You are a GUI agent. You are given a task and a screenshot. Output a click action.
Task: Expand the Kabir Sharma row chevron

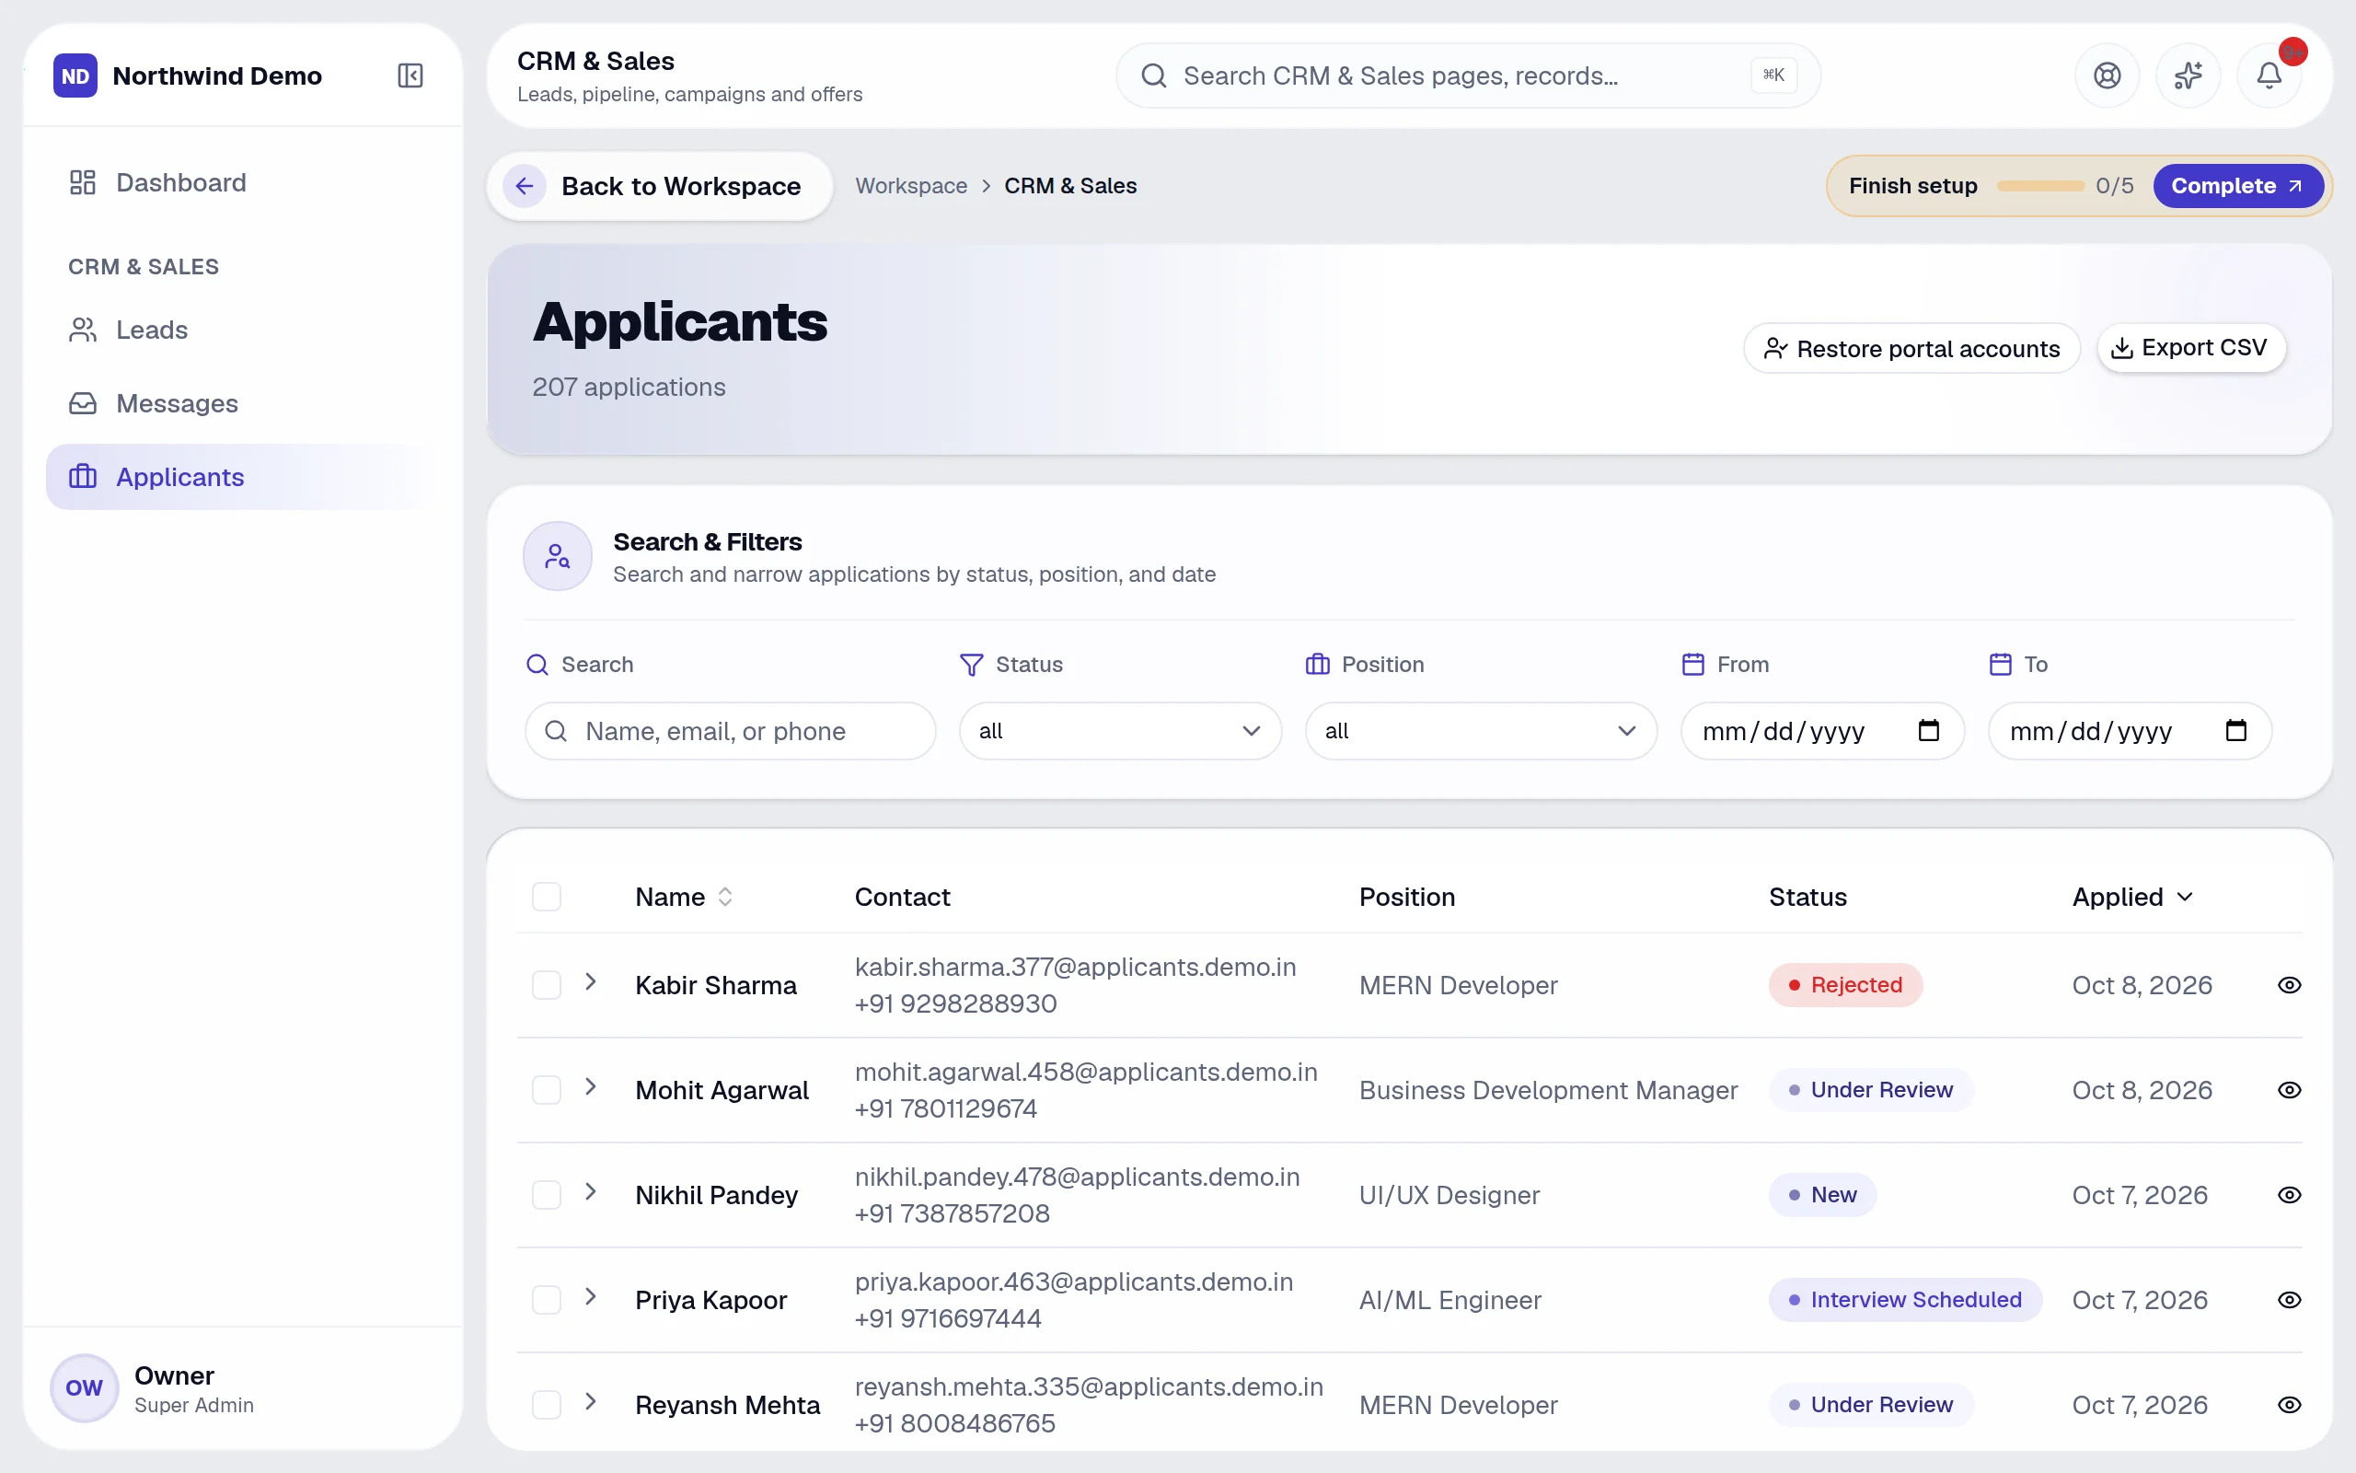point(590,982)
